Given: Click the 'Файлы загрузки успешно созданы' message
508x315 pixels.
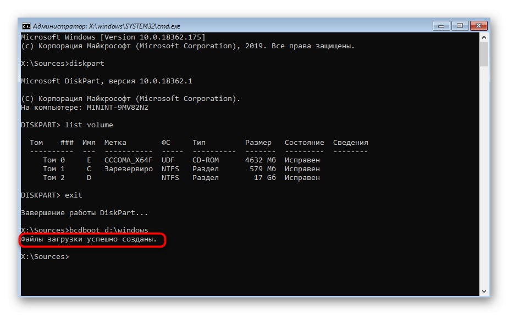Looking at the screenshot, I should pos(89,240).
